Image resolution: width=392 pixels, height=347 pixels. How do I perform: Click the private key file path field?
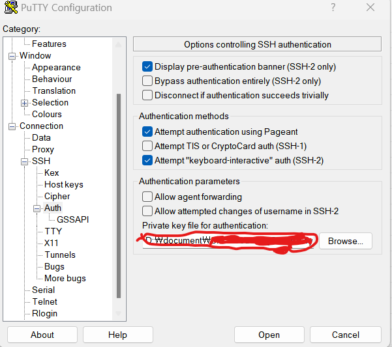tap(228, 241)
